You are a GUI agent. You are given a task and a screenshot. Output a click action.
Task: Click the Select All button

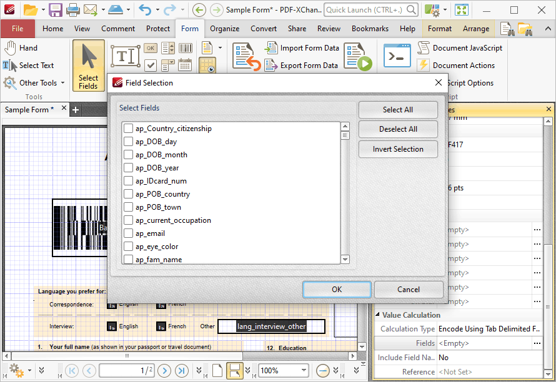click(x=398, y=110)
